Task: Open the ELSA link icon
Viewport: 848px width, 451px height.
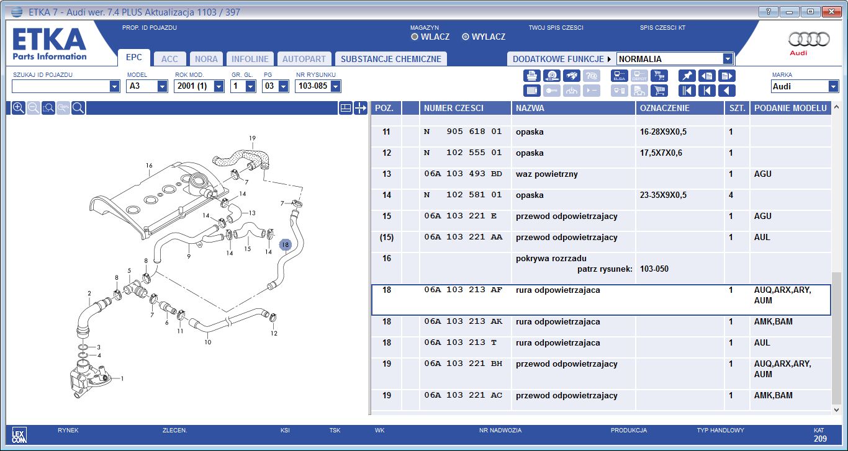Action: click(619, 76)
